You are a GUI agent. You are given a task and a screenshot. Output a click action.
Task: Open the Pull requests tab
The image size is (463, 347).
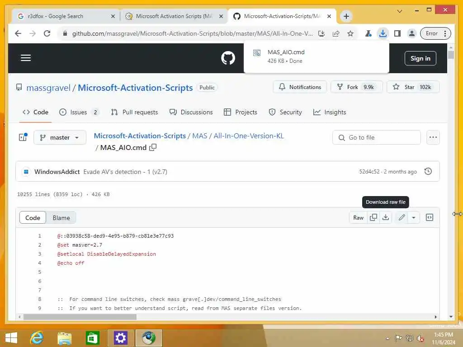pyautogui.click(x=134, y=112)
